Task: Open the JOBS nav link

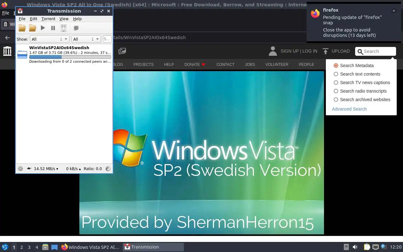Action: click(x=250, y=65)
